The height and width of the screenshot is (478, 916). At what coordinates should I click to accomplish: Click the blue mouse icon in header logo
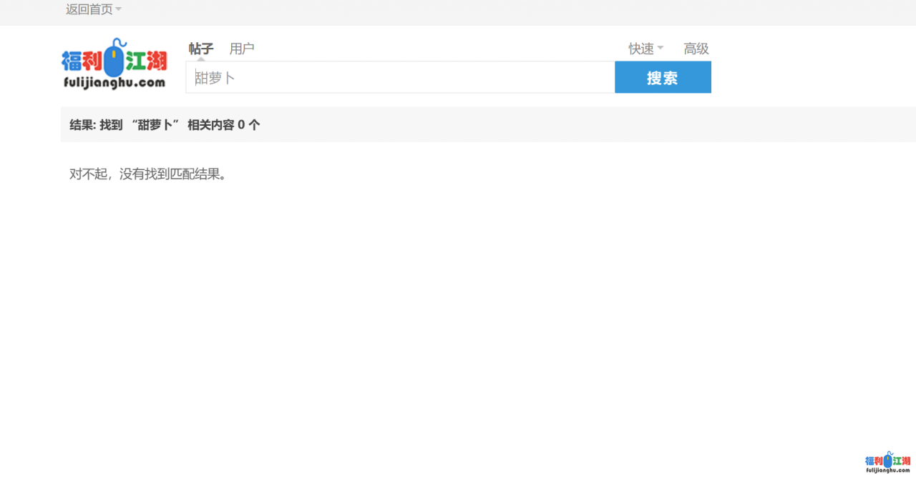click(x=114, y=60)
